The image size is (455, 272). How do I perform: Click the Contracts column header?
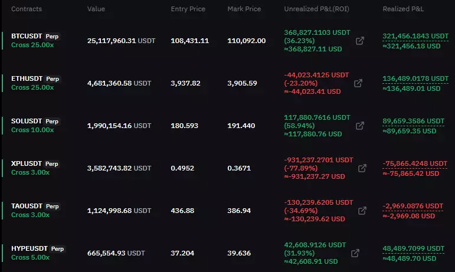27,9
